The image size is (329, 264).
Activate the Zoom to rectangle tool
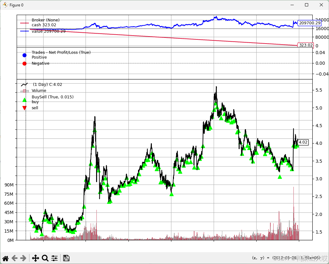coord(45,258)
